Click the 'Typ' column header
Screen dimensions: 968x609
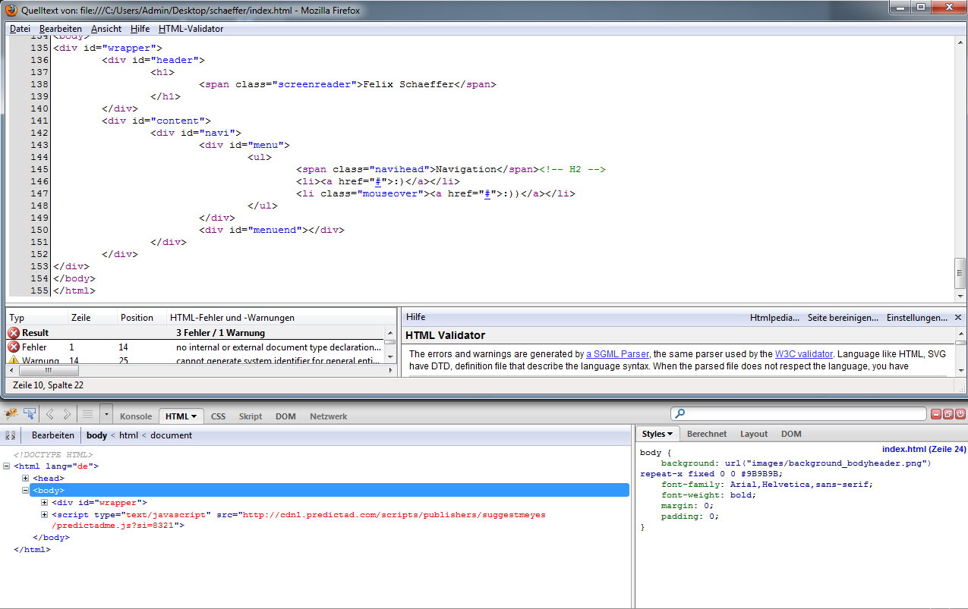pyautogui.click(x=36, y=318)
